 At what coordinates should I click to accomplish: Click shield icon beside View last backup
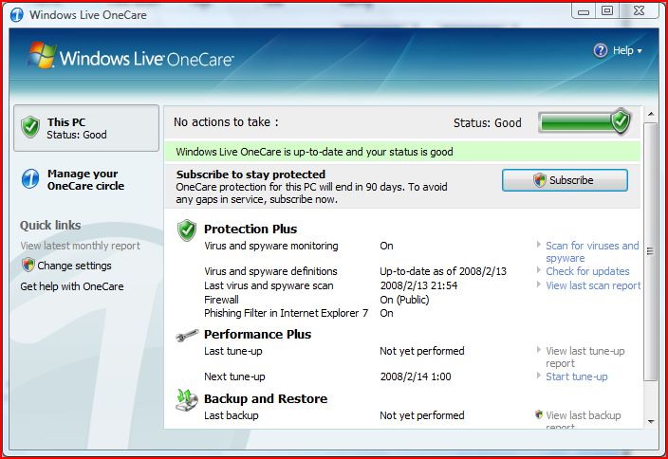[539, 414]
